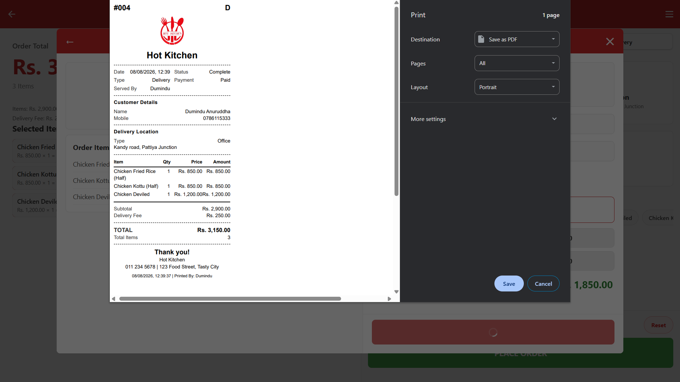Viewport: 680px width, 382px height.
Task: Click the Delivery Fee value Rs. 250.00
Action: point(218,215)
